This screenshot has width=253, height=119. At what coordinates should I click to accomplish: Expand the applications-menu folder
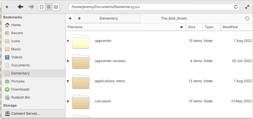68,81
